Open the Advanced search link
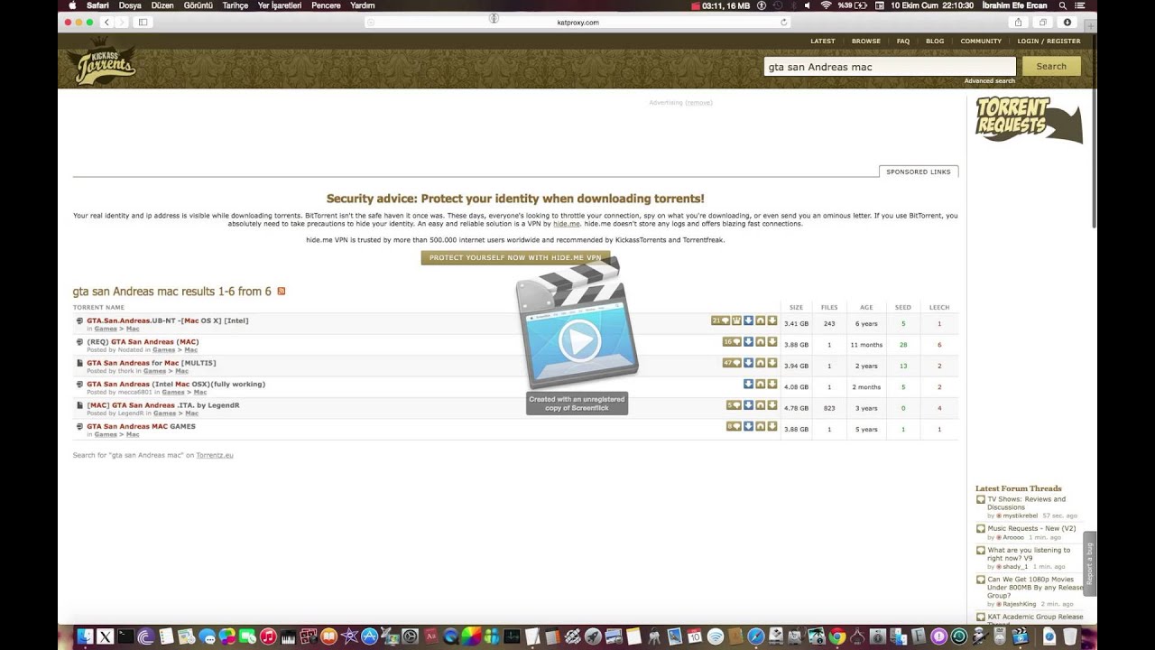This screenshot has width=1155, height=650. pyautogui.click(x=990, y=81)
